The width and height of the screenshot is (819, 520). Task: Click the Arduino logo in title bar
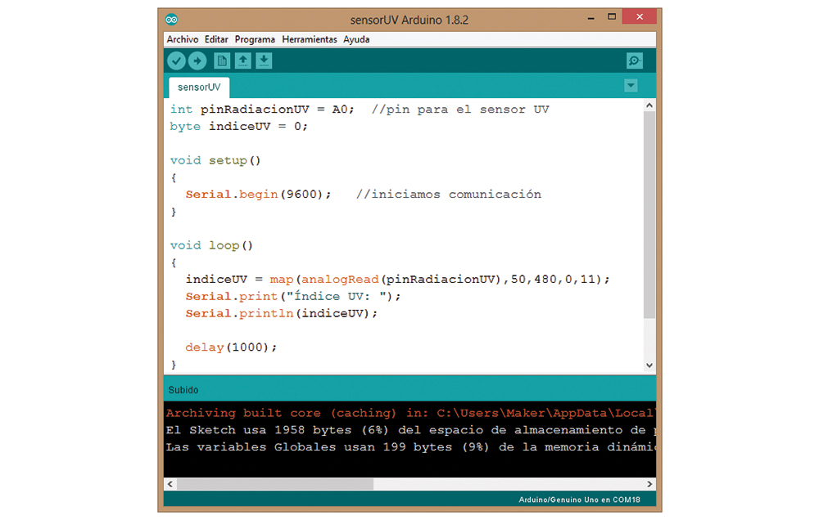click(171, 20)
